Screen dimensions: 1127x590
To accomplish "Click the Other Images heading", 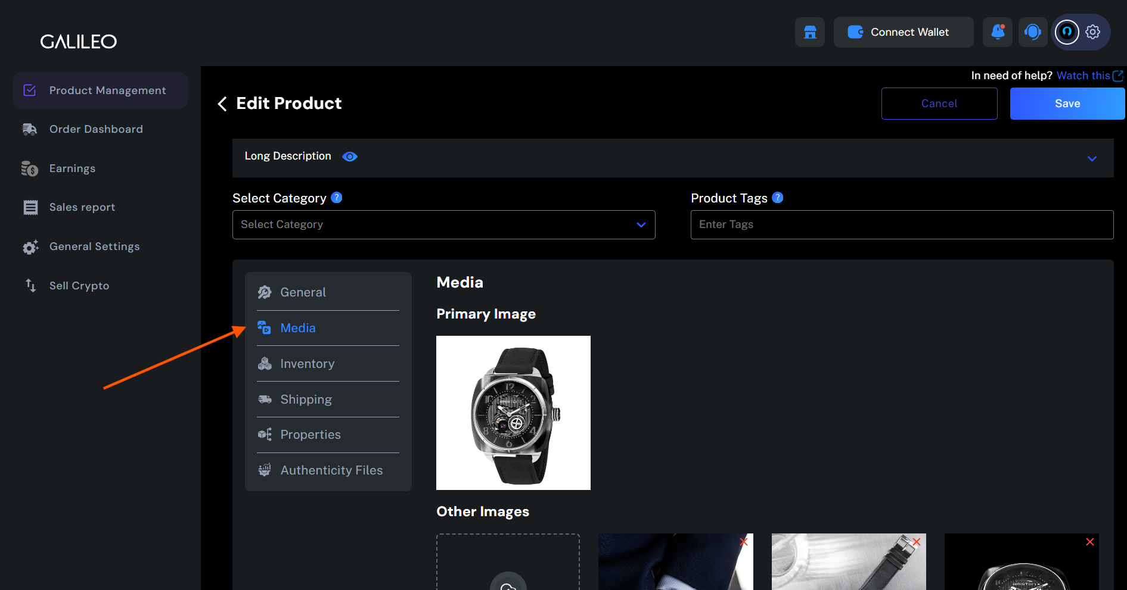I will 483,512.
